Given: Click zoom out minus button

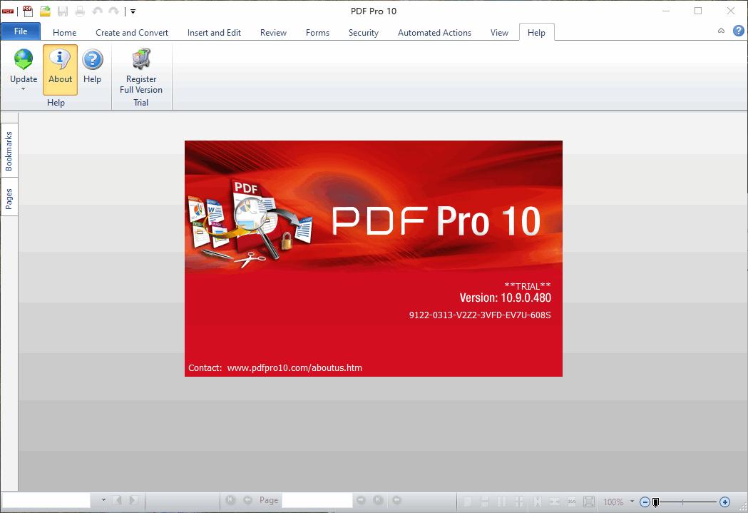Looking at the screenshot, I should pos(645,502).
